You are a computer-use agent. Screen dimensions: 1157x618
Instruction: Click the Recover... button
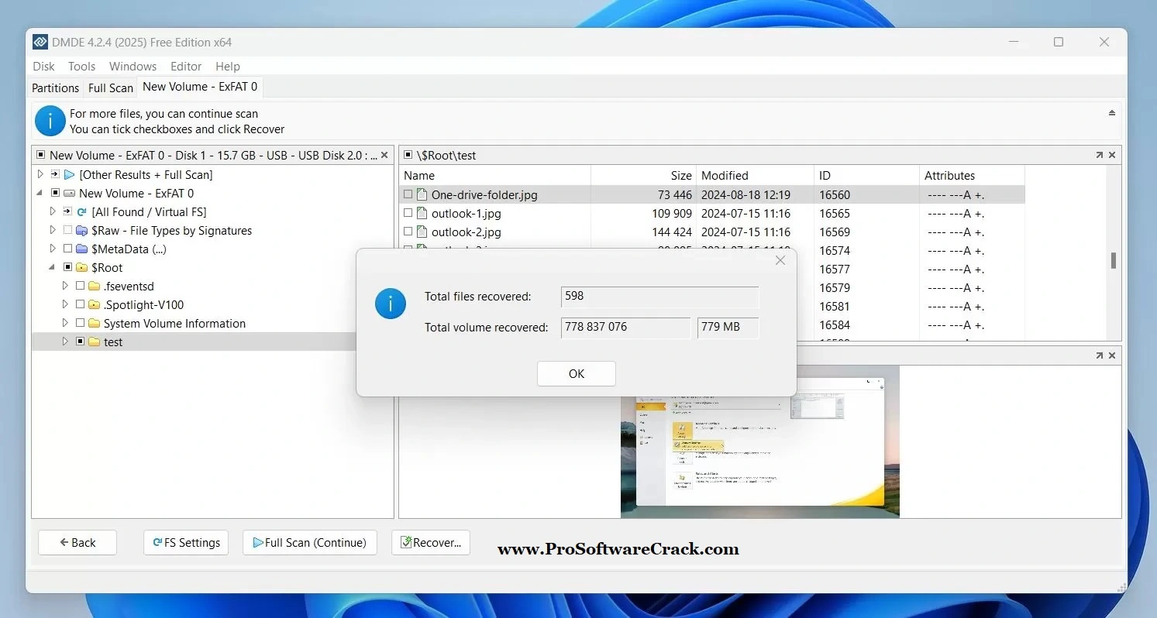431,543
